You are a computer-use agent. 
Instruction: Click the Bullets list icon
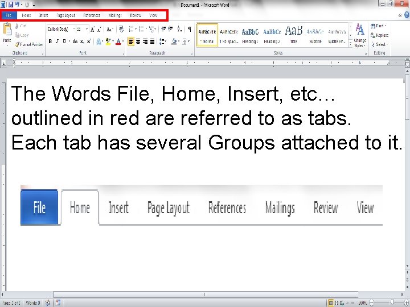click(x=131, y=29)
